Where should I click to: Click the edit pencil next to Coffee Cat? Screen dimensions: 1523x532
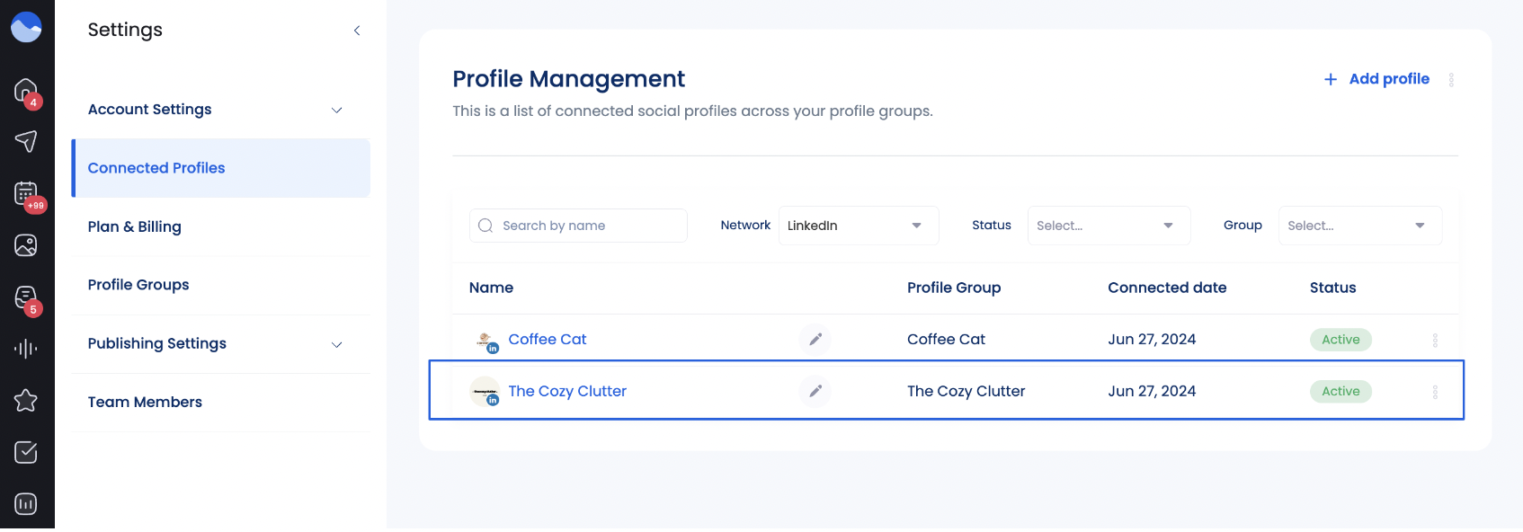point(815,340)
